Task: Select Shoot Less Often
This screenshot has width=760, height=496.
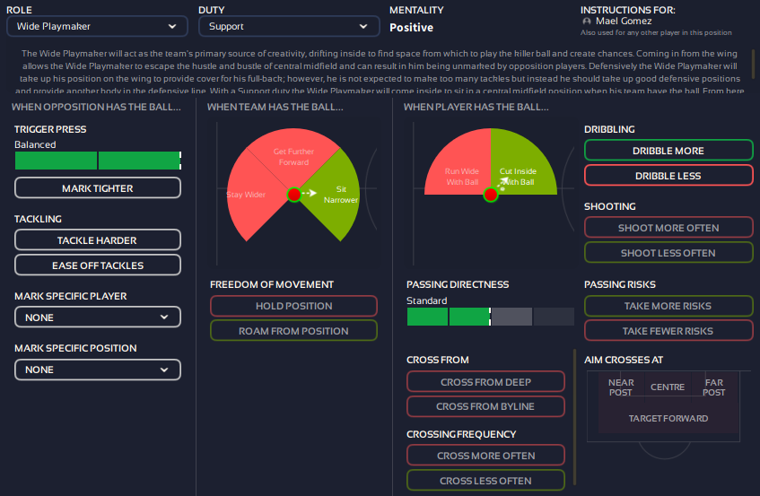Action: point(668,252)
